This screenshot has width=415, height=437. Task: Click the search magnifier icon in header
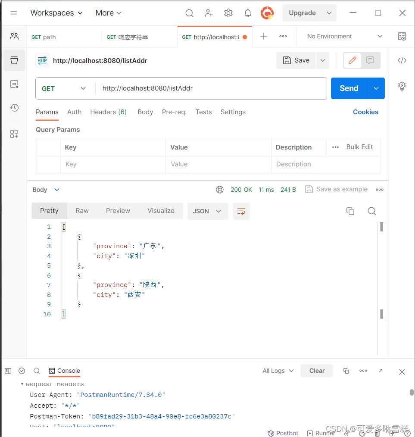(189, 13)
